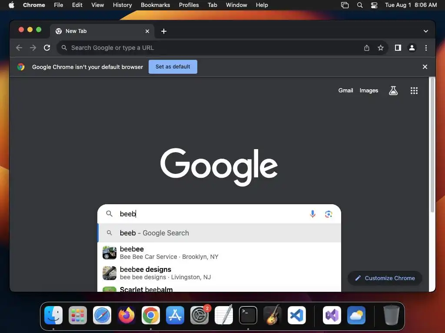
Task: Open the File menu
Action: (59, 5)
